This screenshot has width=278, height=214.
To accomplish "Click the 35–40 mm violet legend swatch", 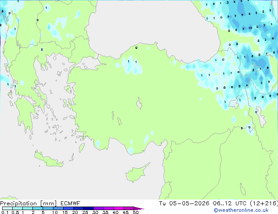I will pos(108,208).
